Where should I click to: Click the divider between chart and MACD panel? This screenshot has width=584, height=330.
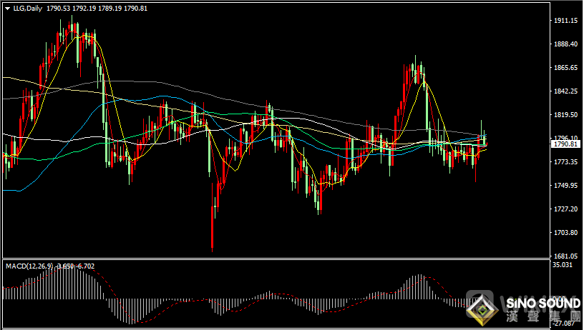[279, 259]
